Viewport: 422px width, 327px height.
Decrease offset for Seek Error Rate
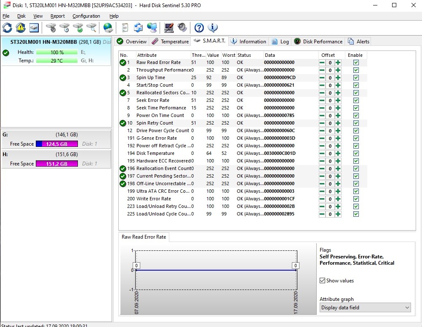322,101
